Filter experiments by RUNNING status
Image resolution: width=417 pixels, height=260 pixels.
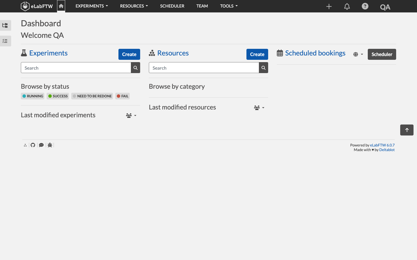pos(33,96)
